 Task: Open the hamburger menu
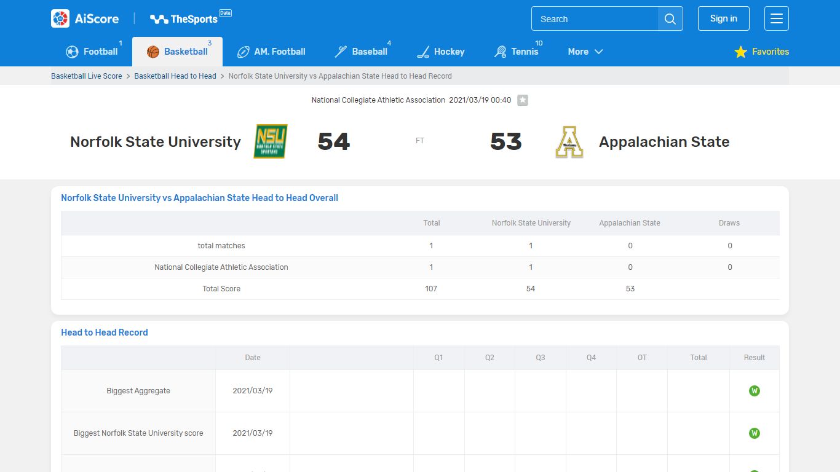[776, 18]
